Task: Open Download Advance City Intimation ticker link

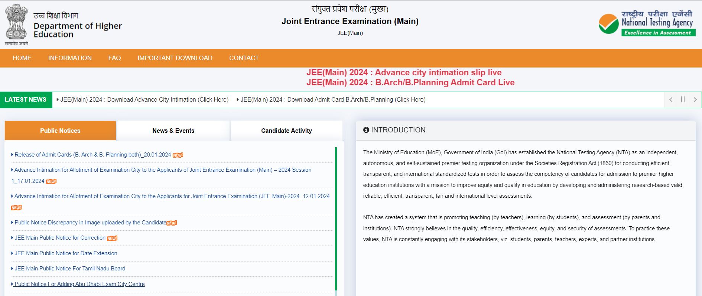Action: tap(144, 100)
